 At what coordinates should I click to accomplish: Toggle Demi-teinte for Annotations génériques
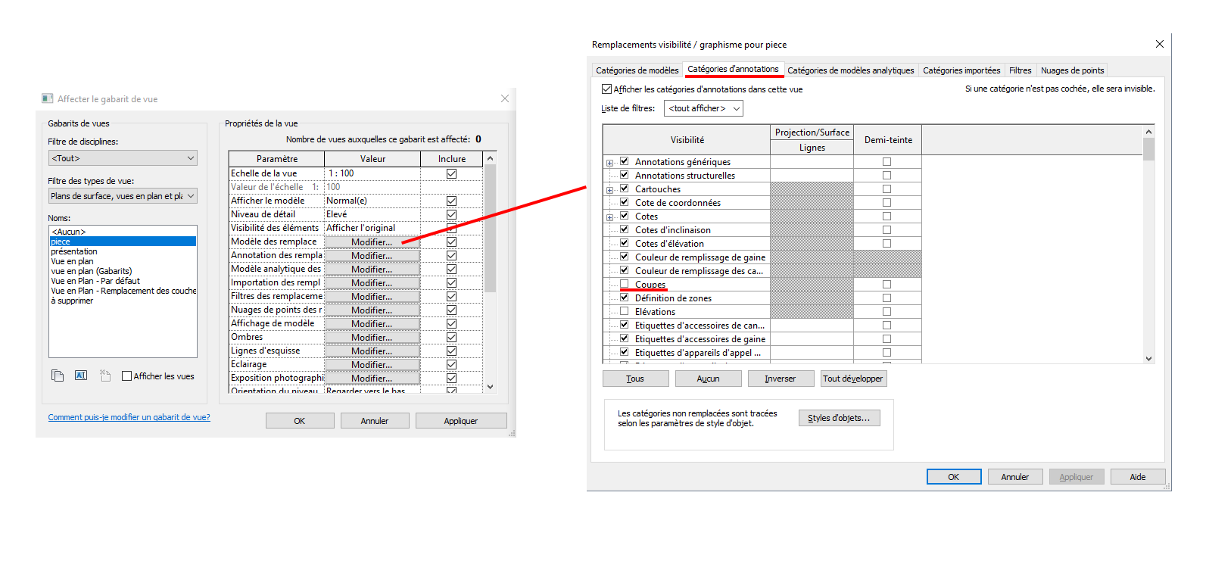[886, 162]
